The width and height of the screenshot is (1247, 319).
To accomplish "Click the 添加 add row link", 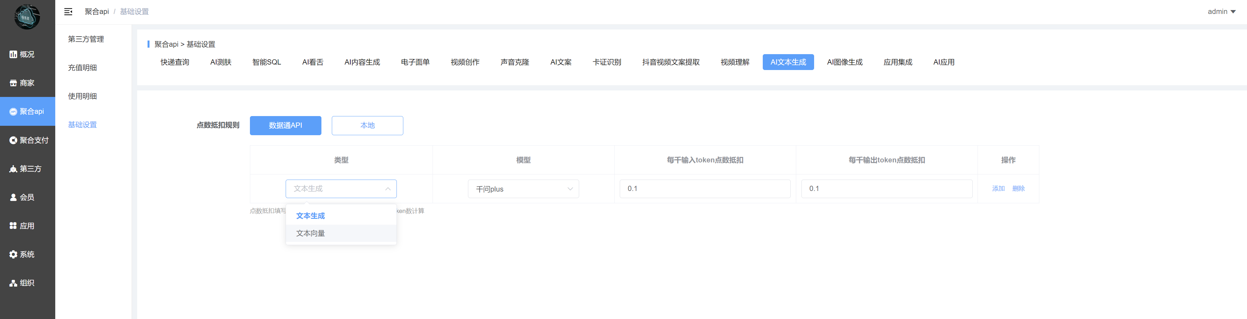I will pyautogui.click(x=998, y=189).
